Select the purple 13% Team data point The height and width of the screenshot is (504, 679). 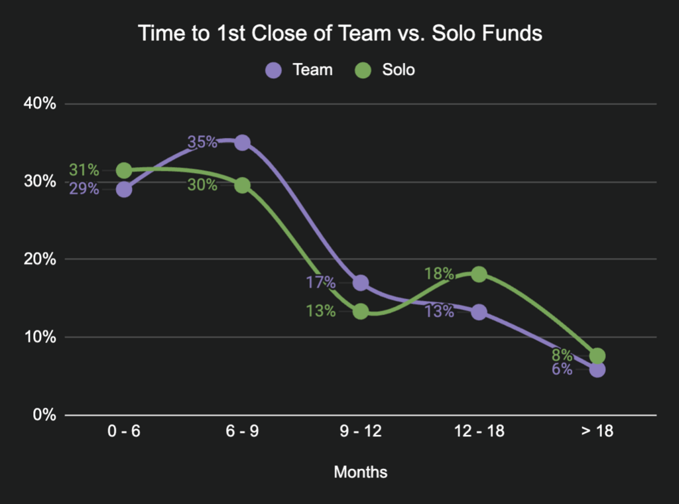click(479, 312)
